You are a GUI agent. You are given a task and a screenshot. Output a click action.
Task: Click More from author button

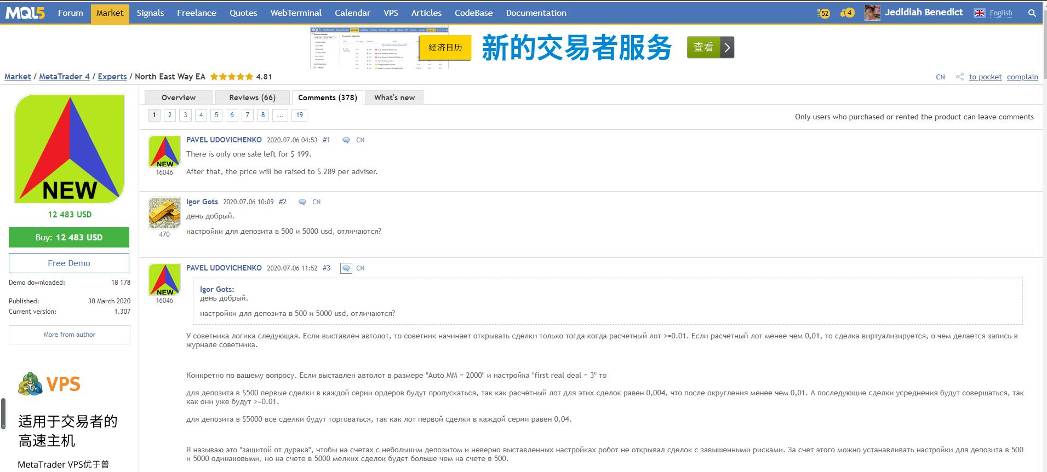(70, 335)
